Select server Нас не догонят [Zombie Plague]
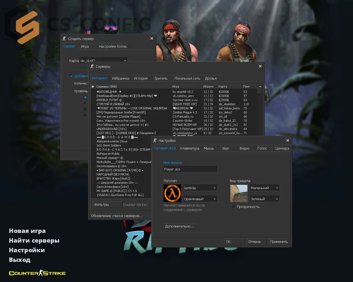Screen dimensions: 353x282 click(x=174, y=116)
